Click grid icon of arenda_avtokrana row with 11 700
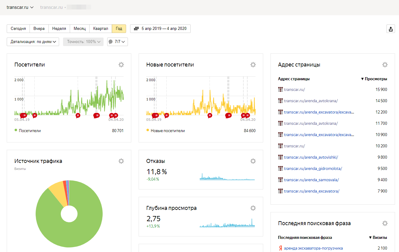This screenshot has width=399, height=252. point(281,124)
